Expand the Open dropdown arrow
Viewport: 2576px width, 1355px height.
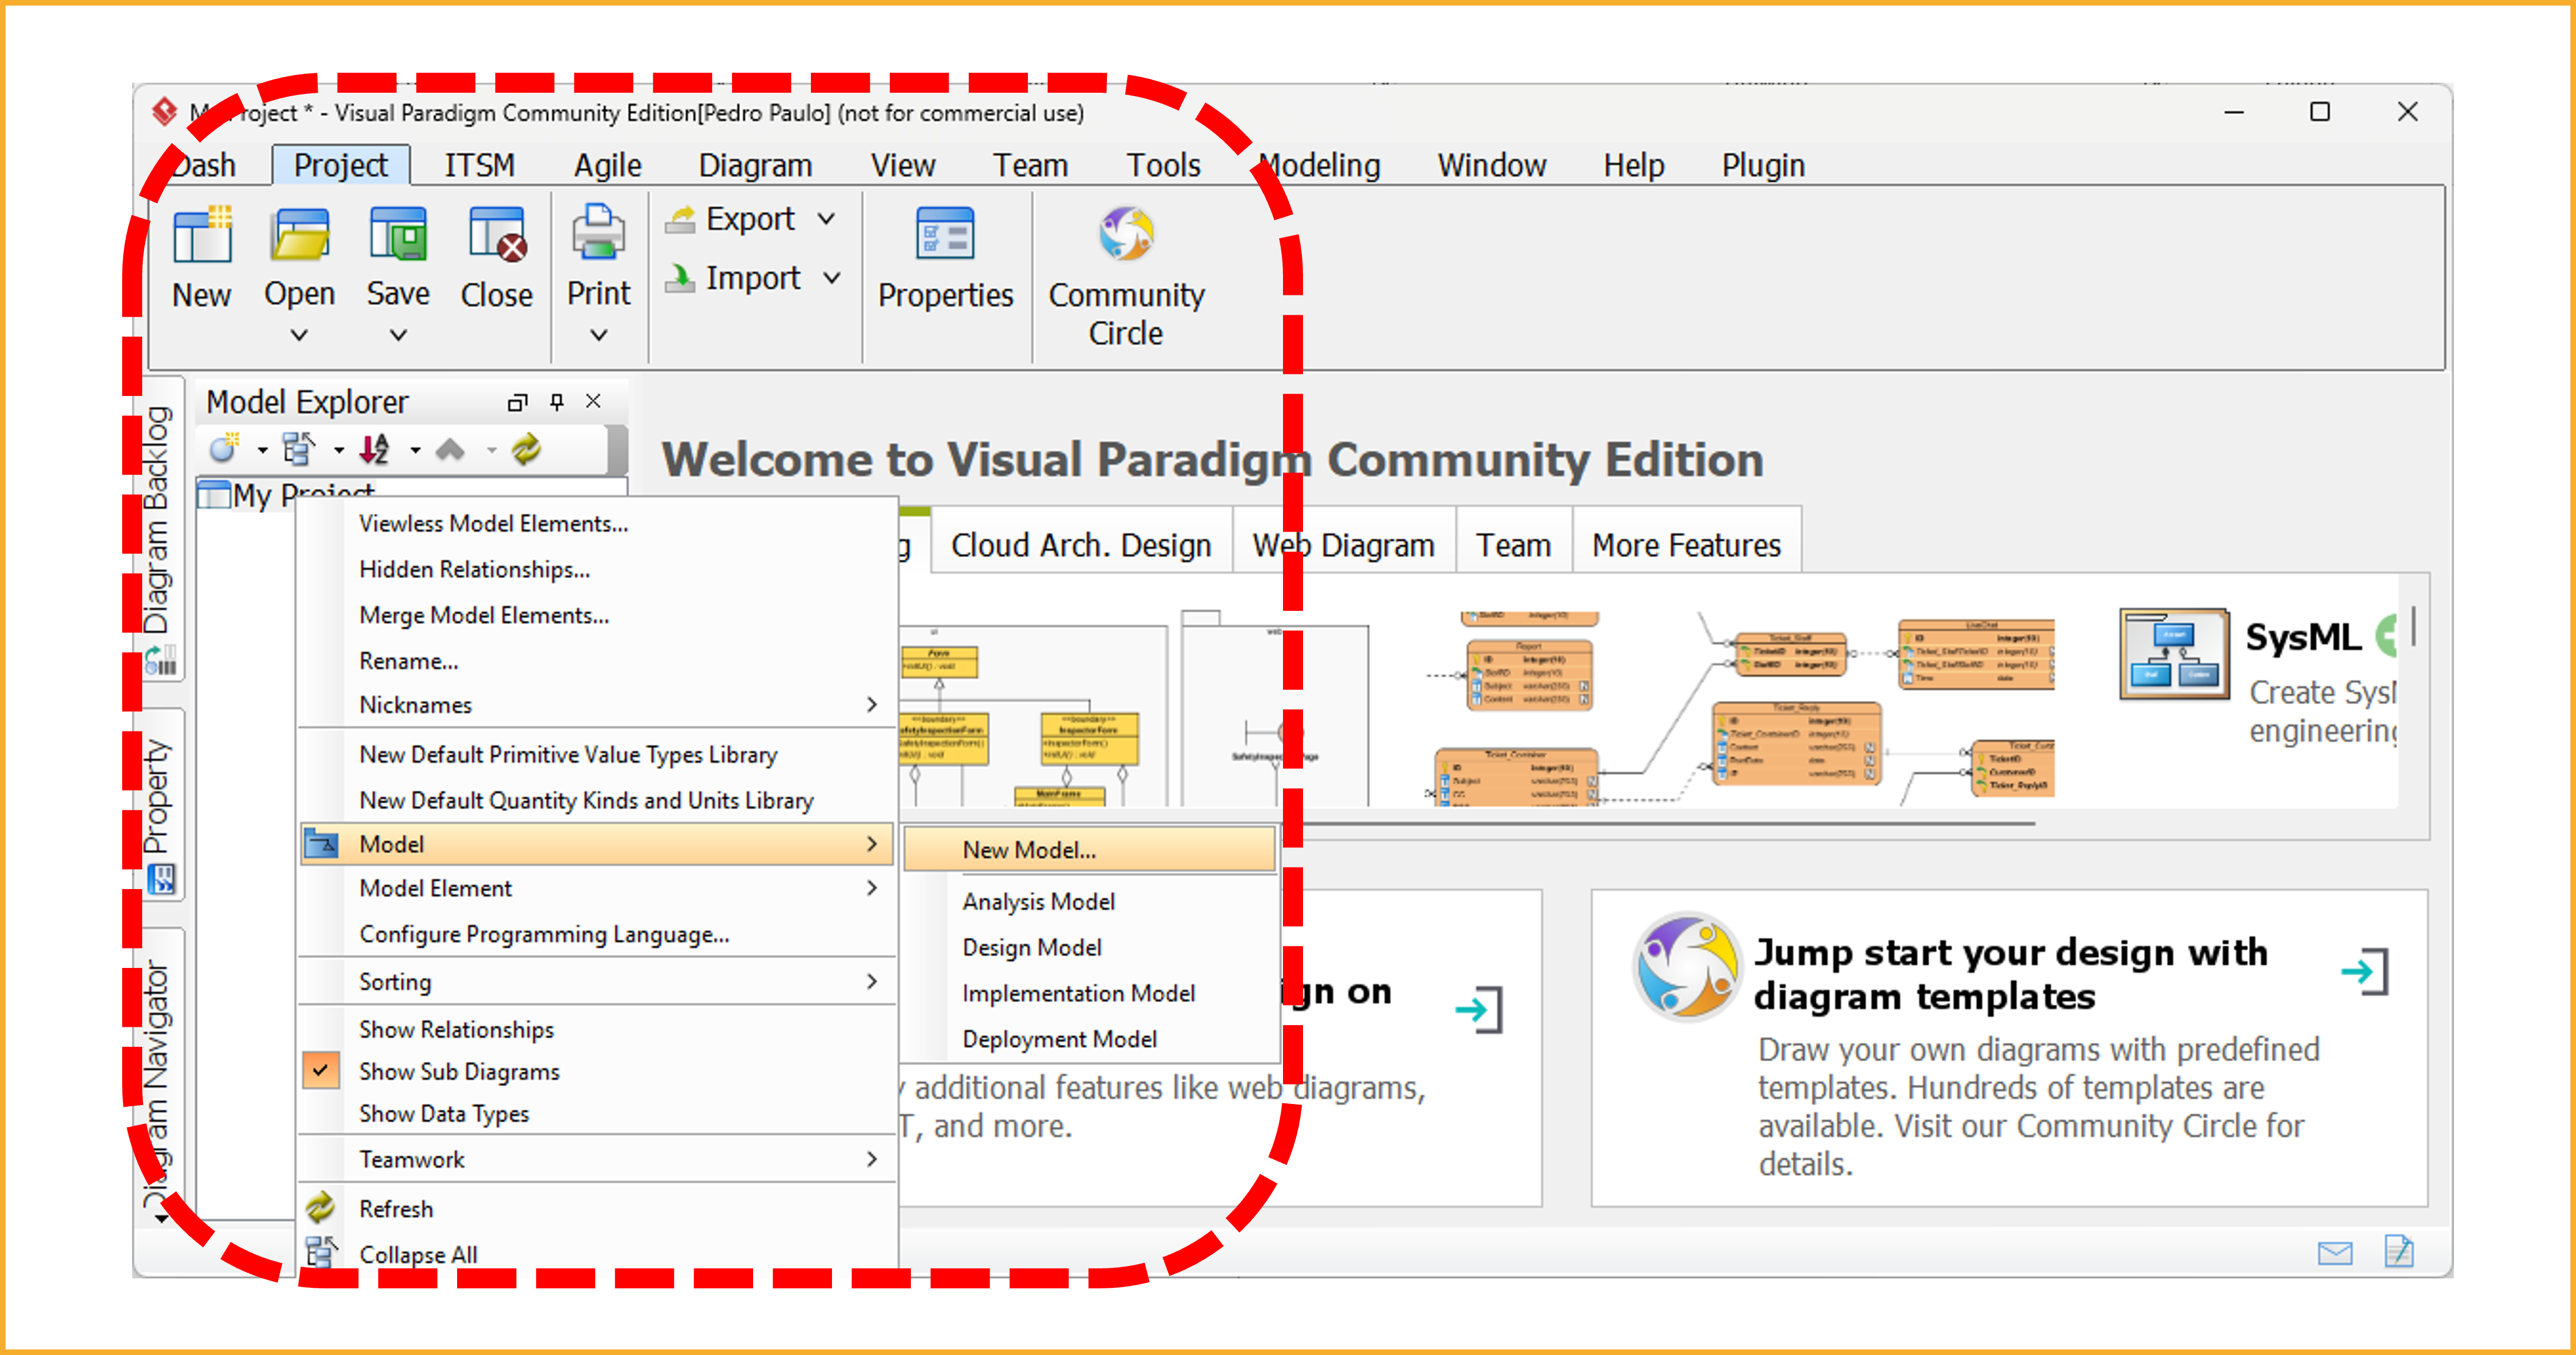(299, 335)
